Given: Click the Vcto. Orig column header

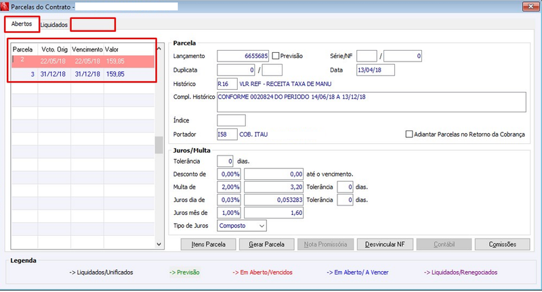Looking at the screenshot, I should click(54, 49).
